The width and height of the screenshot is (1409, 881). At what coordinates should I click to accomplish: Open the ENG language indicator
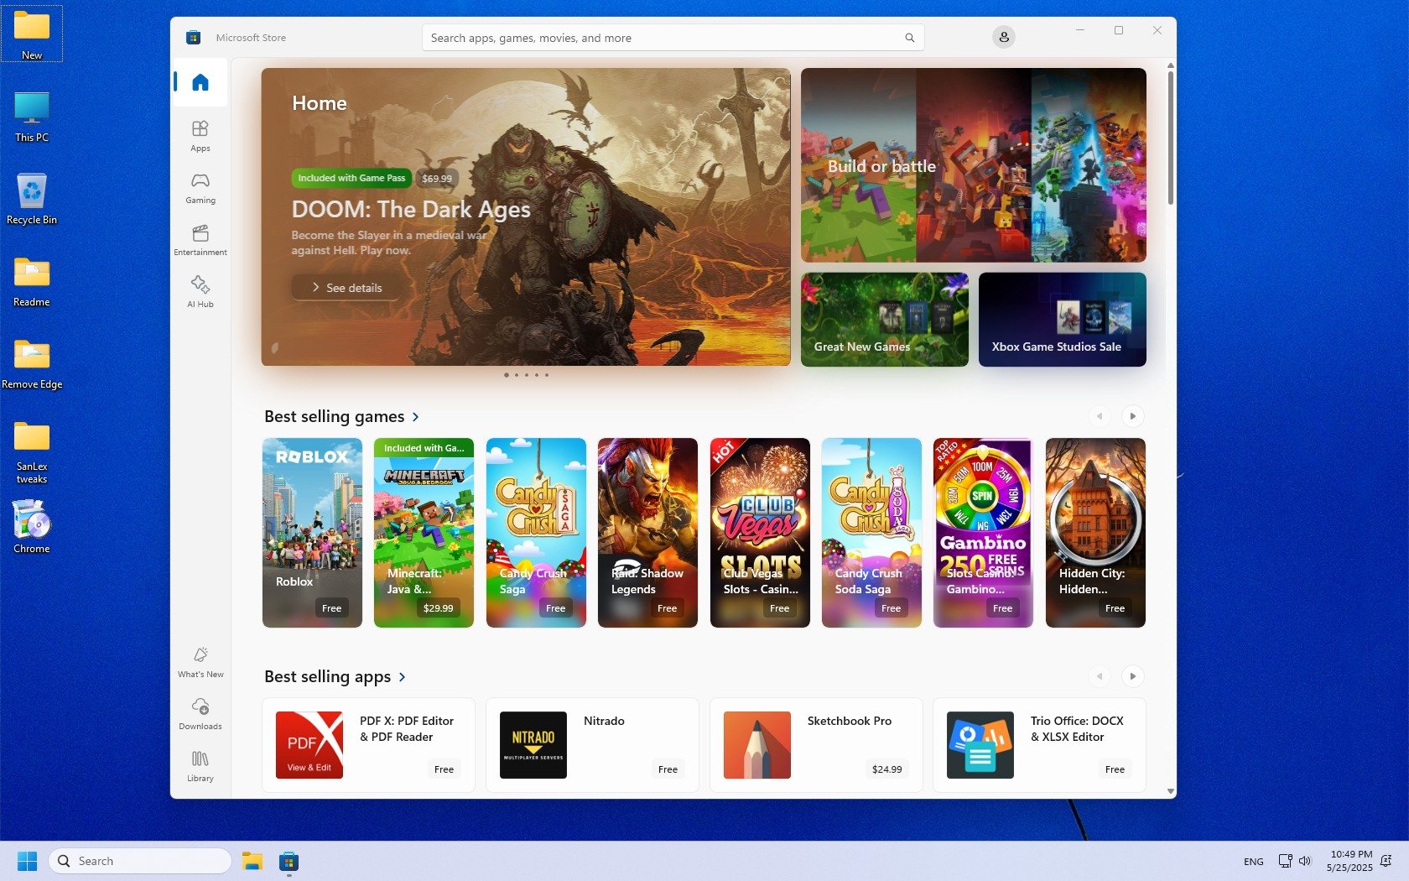click(1253, 862)
